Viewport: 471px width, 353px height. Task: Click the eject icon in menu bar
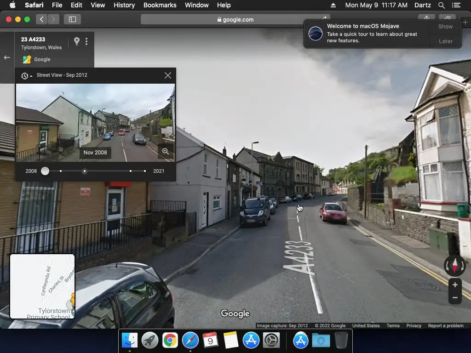tap(333, 5)
